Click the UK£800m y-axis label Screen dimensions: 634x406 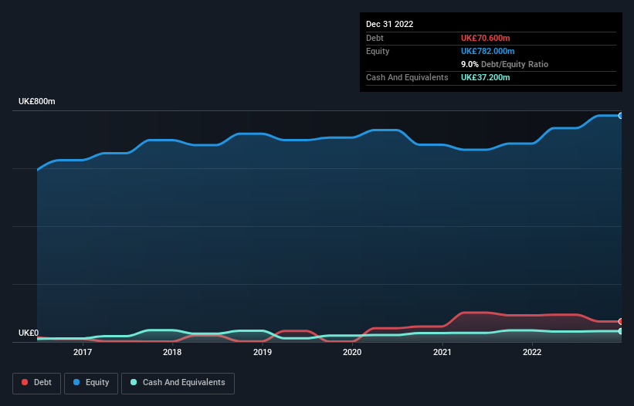point(37,101)
